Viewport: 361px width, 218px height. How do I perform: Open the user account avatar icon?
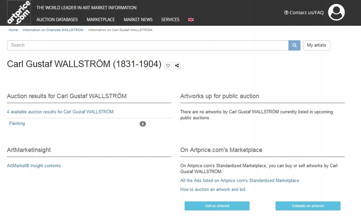[x=336, y=12]
